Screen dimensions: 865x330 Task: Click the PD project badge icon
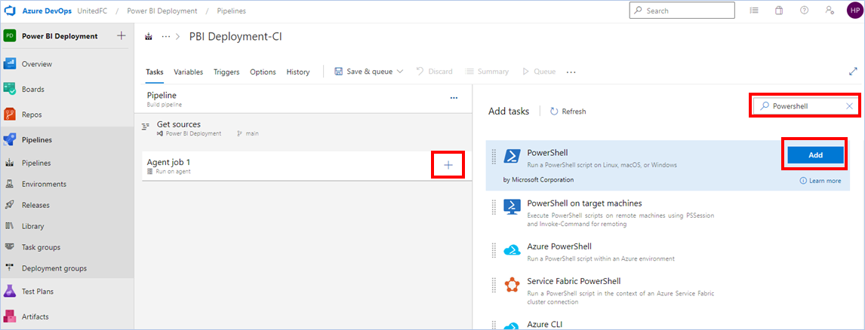(x=10, y=36)
